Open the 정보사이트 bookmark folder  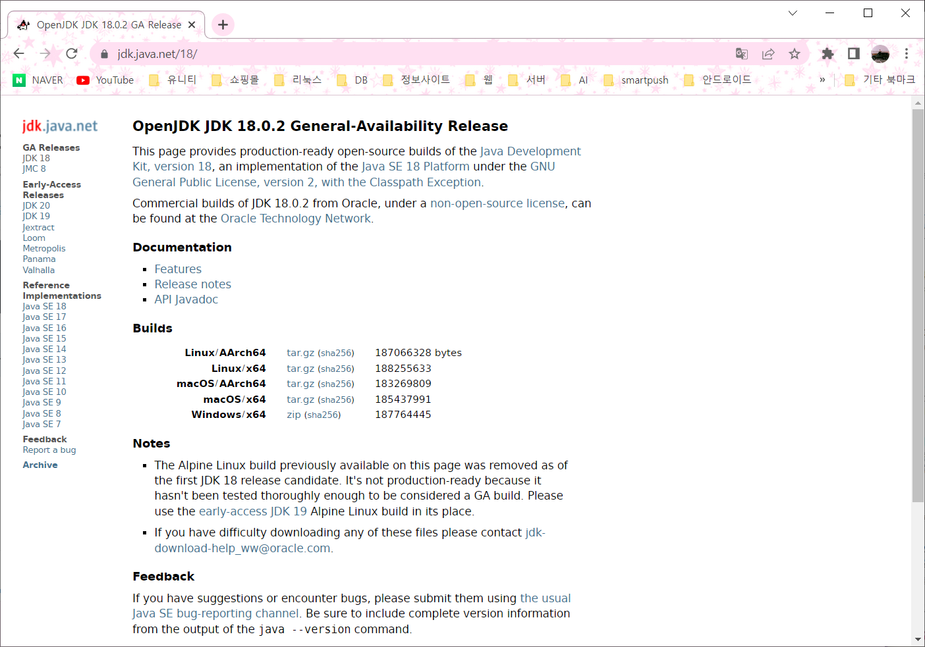(416, 80)
